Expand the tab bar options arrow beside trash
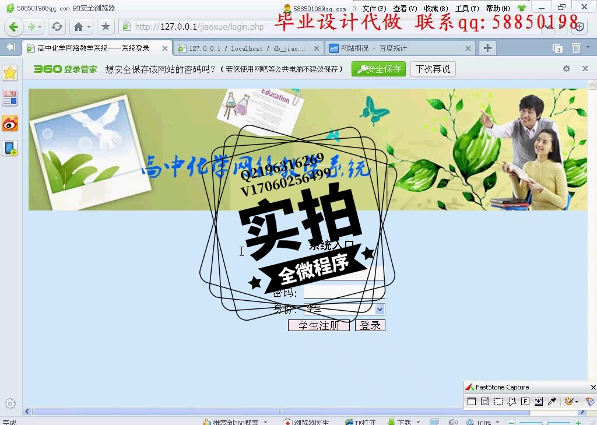This screenshot has width=597, height=425. pos(588,47)
